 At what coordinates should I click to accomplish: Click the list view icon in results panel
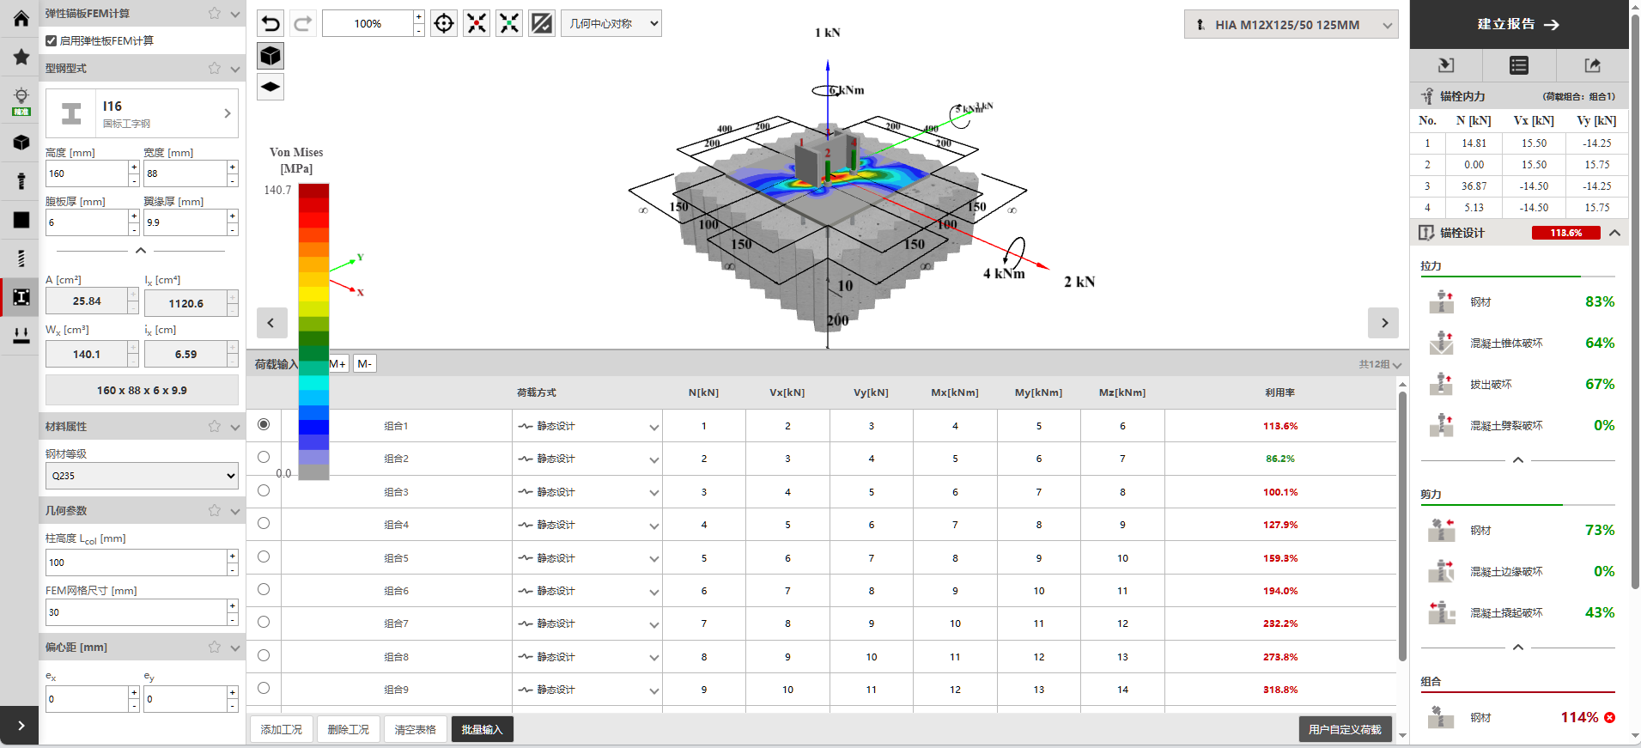coord(1519,65)
